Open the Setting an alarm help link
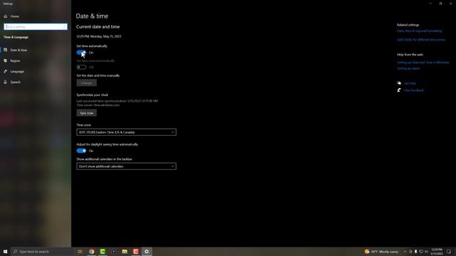 point(408,69)
